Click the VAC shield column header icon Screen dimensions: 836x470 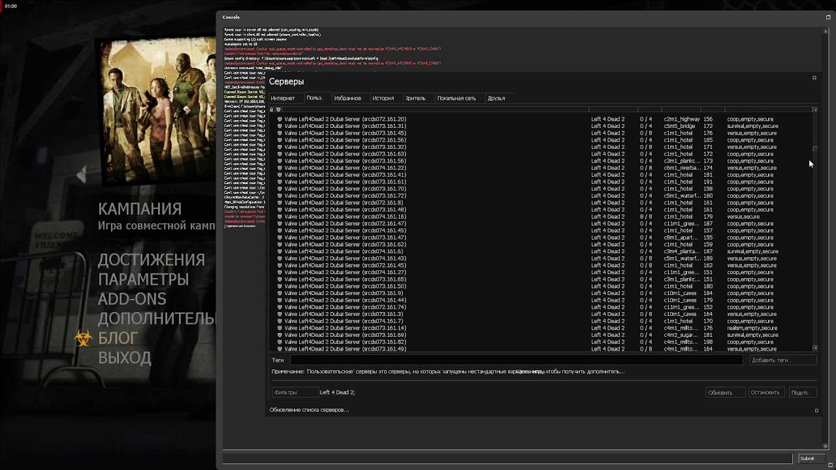click(279, 110)
